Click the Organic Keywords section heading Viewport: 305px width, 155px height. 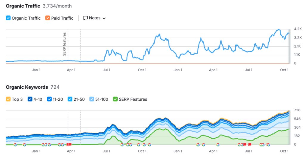pyautogui.click(x=27, y=87)
